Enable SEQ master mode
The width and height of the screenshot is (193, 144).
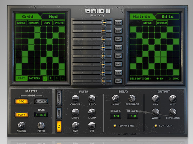21,101
